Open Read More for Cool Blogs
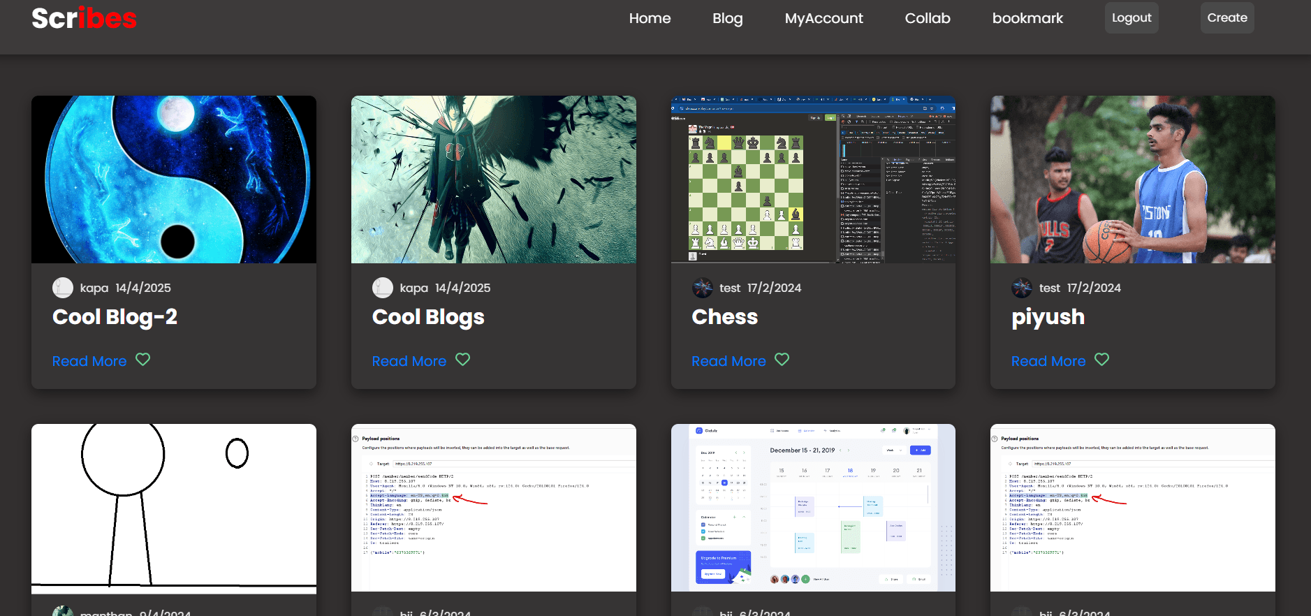This screenshot has height=616, width=1311. (409, 361)
